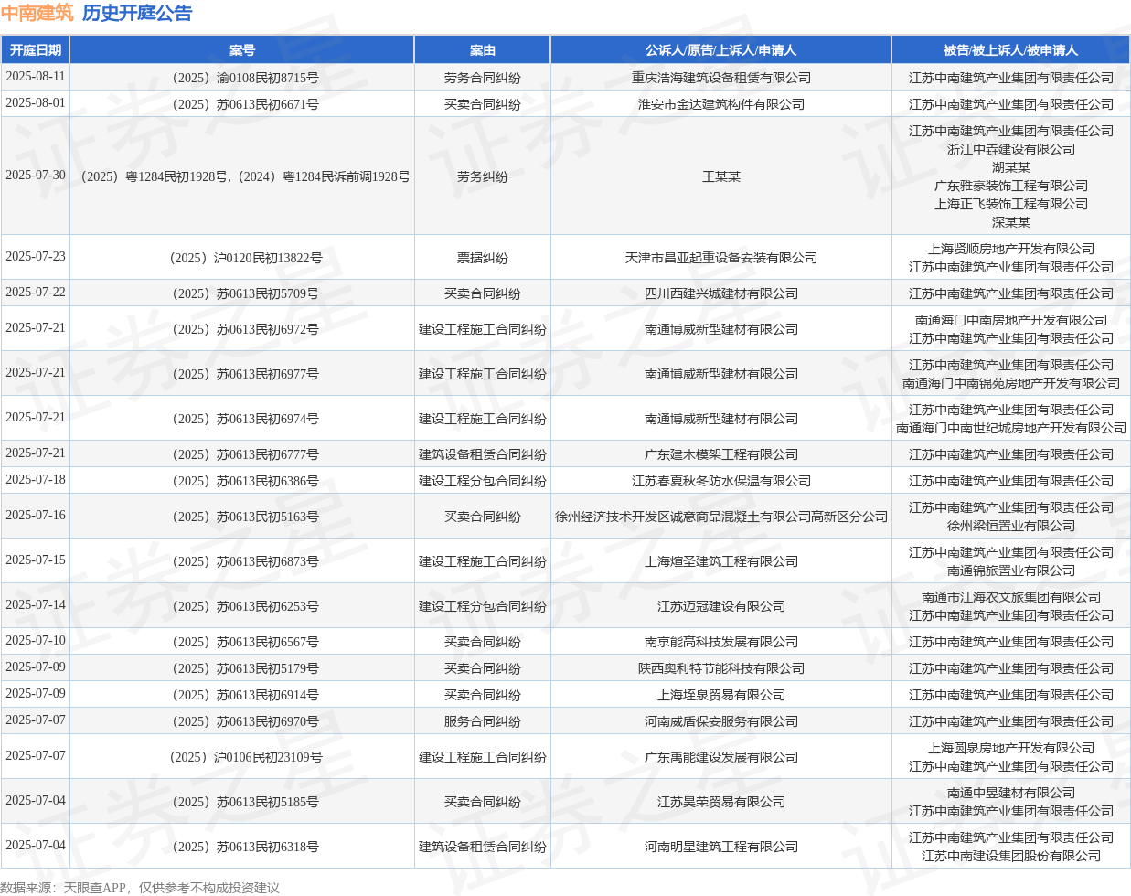1131x896 pixels.
Task: Click defendant 南通锦旅置业有限公司
Action: click(x=1011, y=571)
